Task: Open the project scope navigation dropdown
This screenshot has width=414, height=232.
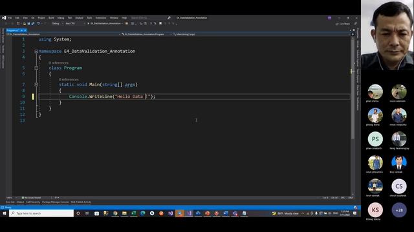Action: click(x=63, y=34)
